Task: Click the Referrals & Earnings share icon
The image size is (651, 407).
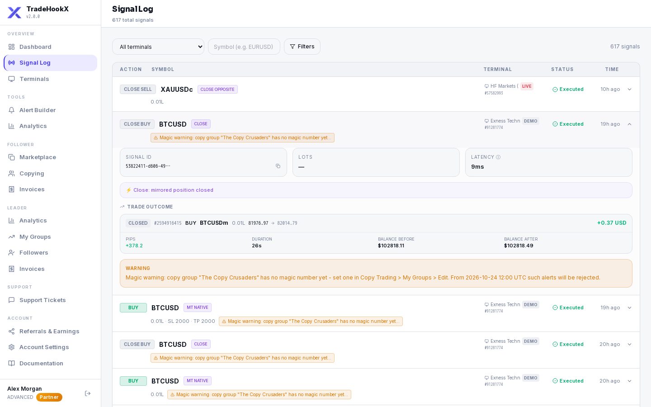Action: click(12, 331)
